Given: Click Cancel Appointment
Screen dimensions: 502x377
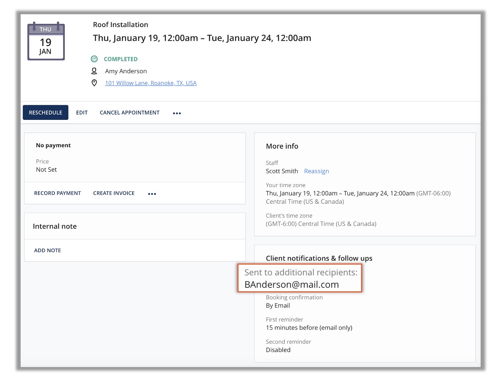Looking at the screenshot, I should pos(130,112).
